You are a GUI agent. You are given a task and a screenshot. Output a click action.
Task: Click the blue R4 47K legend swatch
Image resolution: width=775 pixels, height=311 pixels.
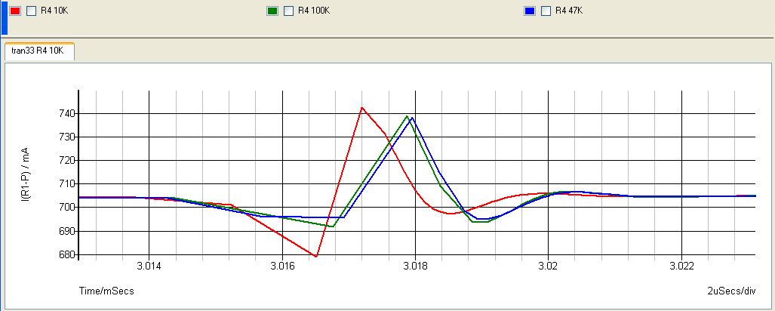click(530, 11)
